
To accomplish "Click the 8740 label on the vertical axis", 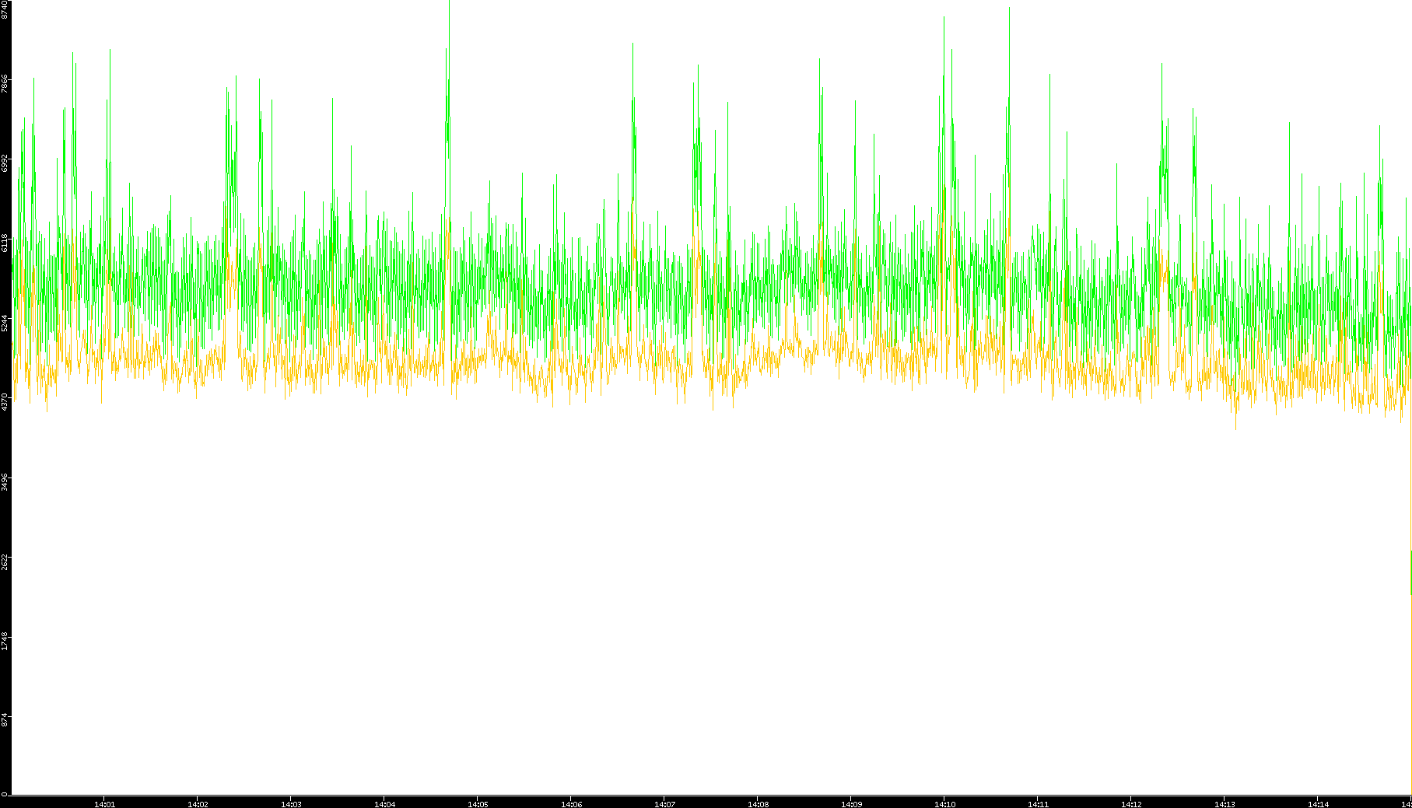I will [5, 10].
